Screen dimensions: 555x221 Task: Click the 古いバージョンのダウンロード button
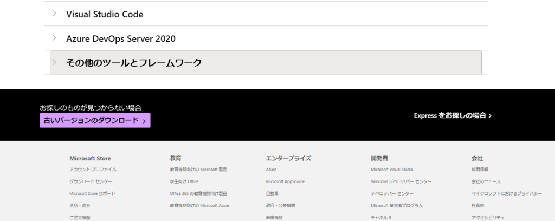coord(95,120)
